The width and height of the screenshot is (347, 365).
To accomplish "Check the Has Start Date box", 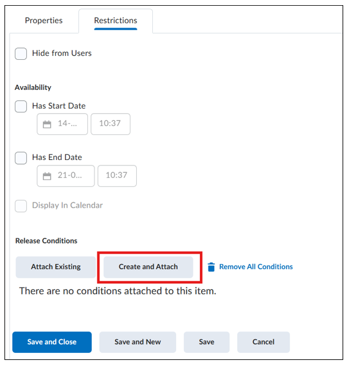I will pos(21,107).
